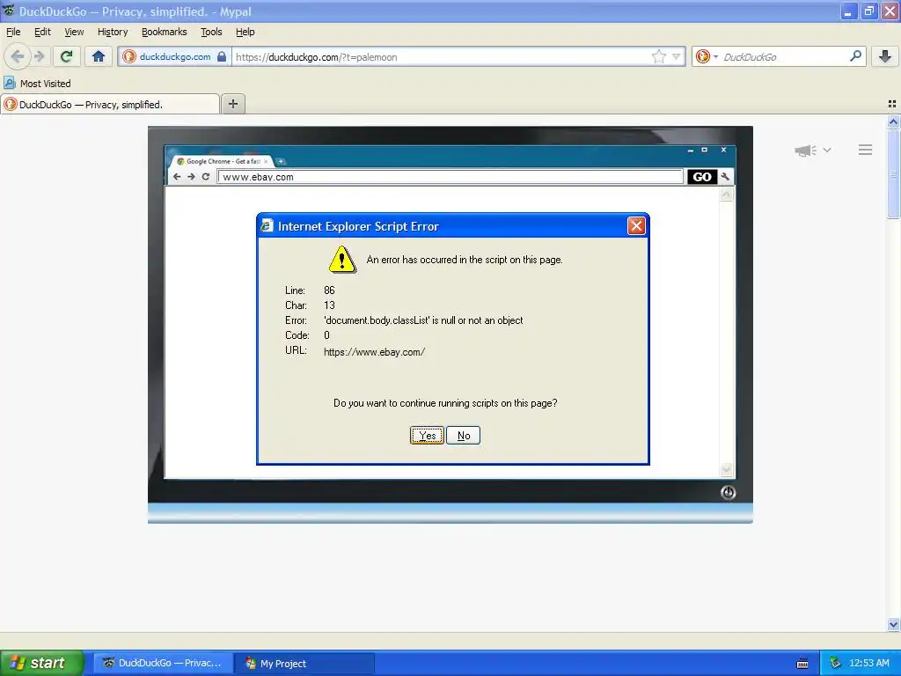The width and height of the screenshot is (901, 676).
Task: Open the Help menu
Action: pyautogui.click(x=245, y=32)
